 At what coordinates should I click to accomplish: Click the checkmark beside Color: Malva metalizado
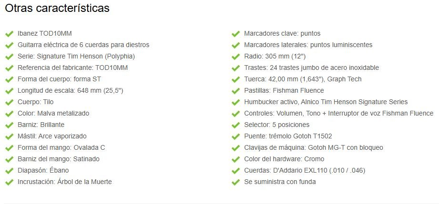pos(9,114)
